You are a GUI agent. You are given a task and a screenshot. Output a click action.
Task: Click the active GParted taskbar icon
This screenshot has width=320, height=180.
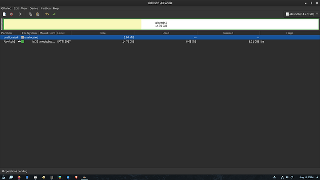[84, 177]
